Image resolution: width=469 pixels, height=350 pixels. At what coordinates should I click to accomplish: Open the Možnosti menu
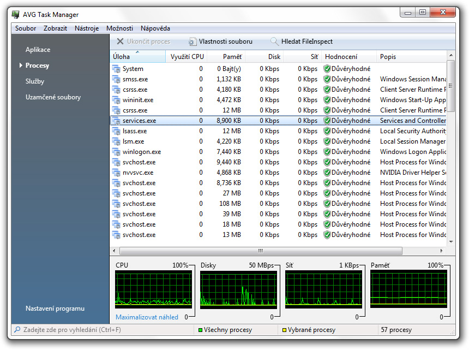119,28
